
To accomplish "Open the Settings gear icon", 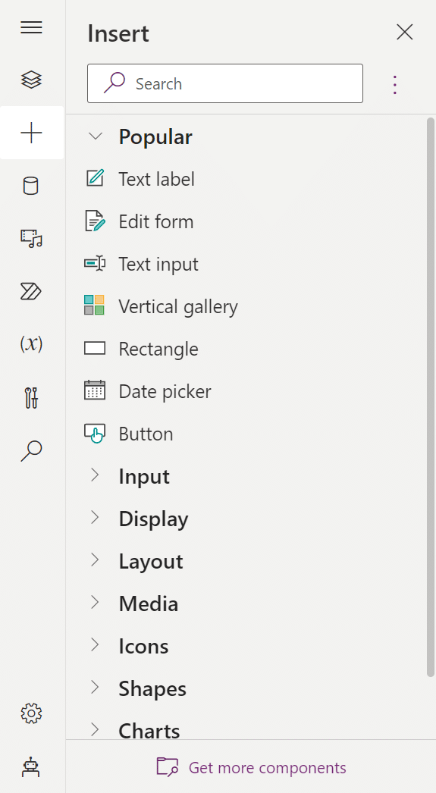I will coord(31,713).
